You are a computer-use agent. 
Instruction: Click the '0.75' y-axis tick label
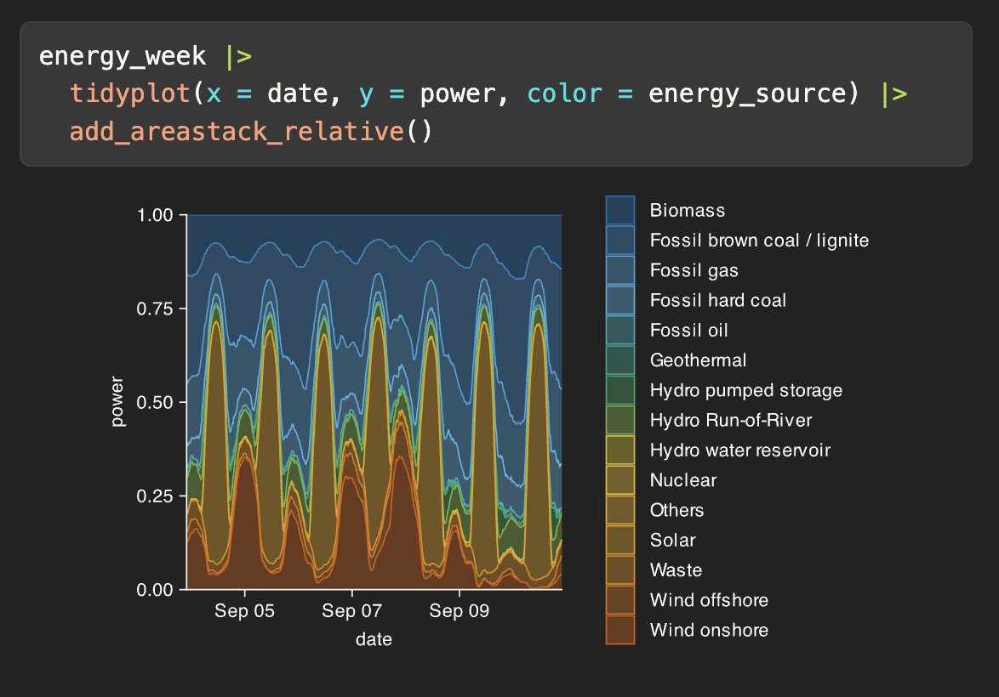tap(155, 309)
